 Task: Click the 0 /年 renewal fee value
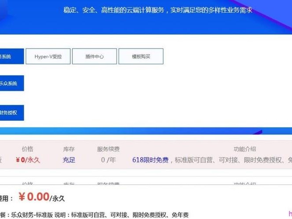pyautogui.click(x=108, y=160)
